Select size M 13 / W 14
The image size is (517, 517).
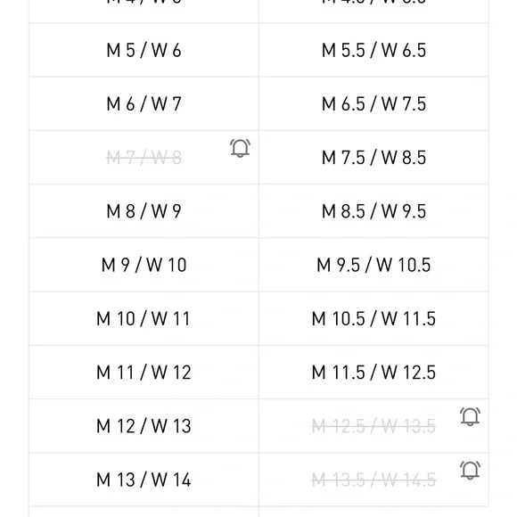tap(144, 480)
